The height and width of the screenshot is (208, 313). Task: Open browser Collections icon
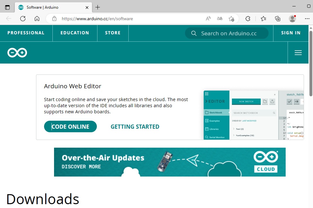pyautogui.click(x=278, y=19)
